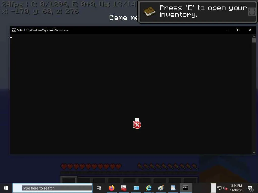Open Task View from the taskbar
The width and height of the screenshot is (258, 193).
pyautogui.click(x=99, y=188)
